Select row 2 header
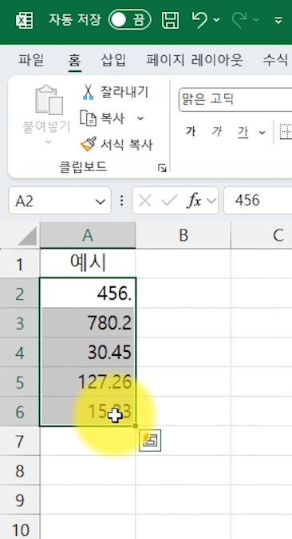Screen dimensions: 292x539 click(20, 293)
